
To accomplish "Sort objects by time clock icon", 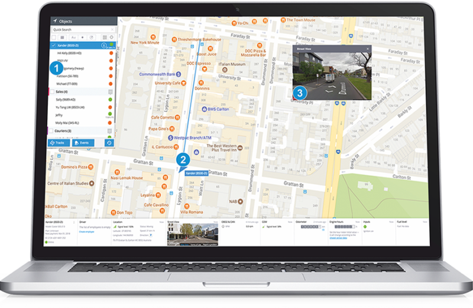I will 92,37.
